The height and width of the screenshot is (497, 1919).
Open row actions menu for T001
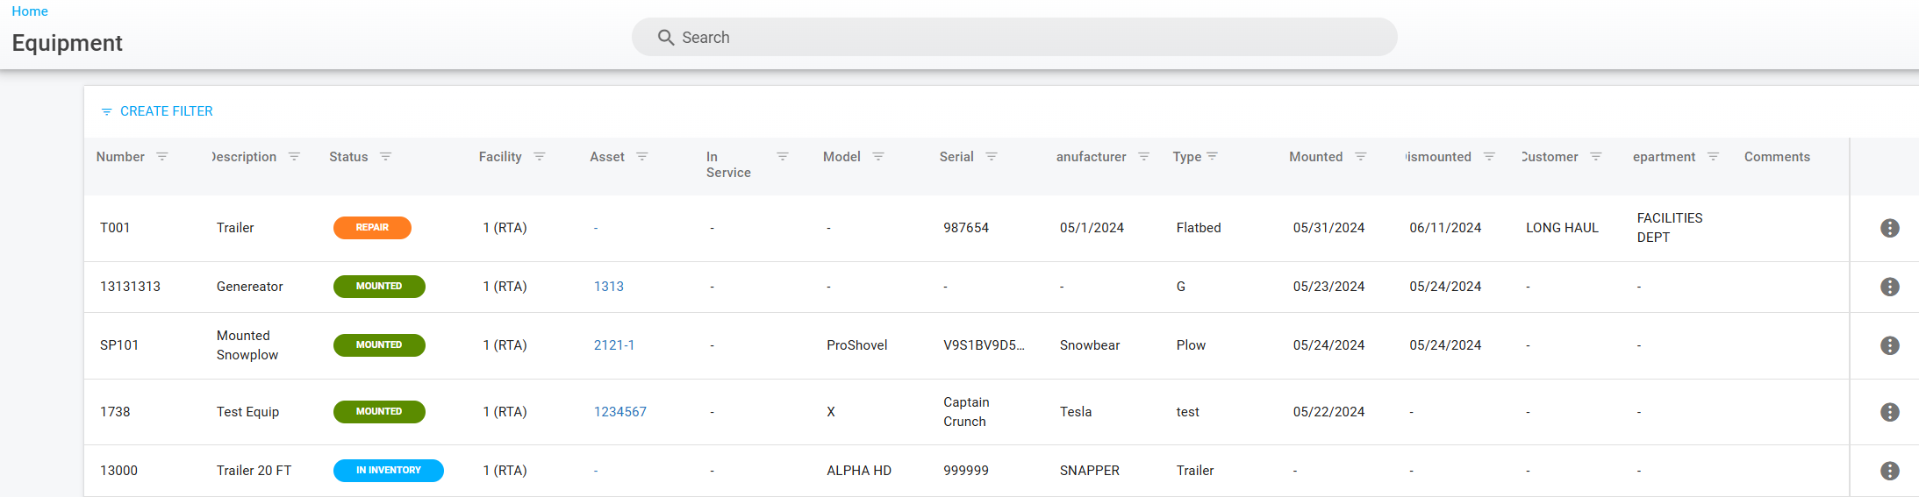[x=1890, y=228]
